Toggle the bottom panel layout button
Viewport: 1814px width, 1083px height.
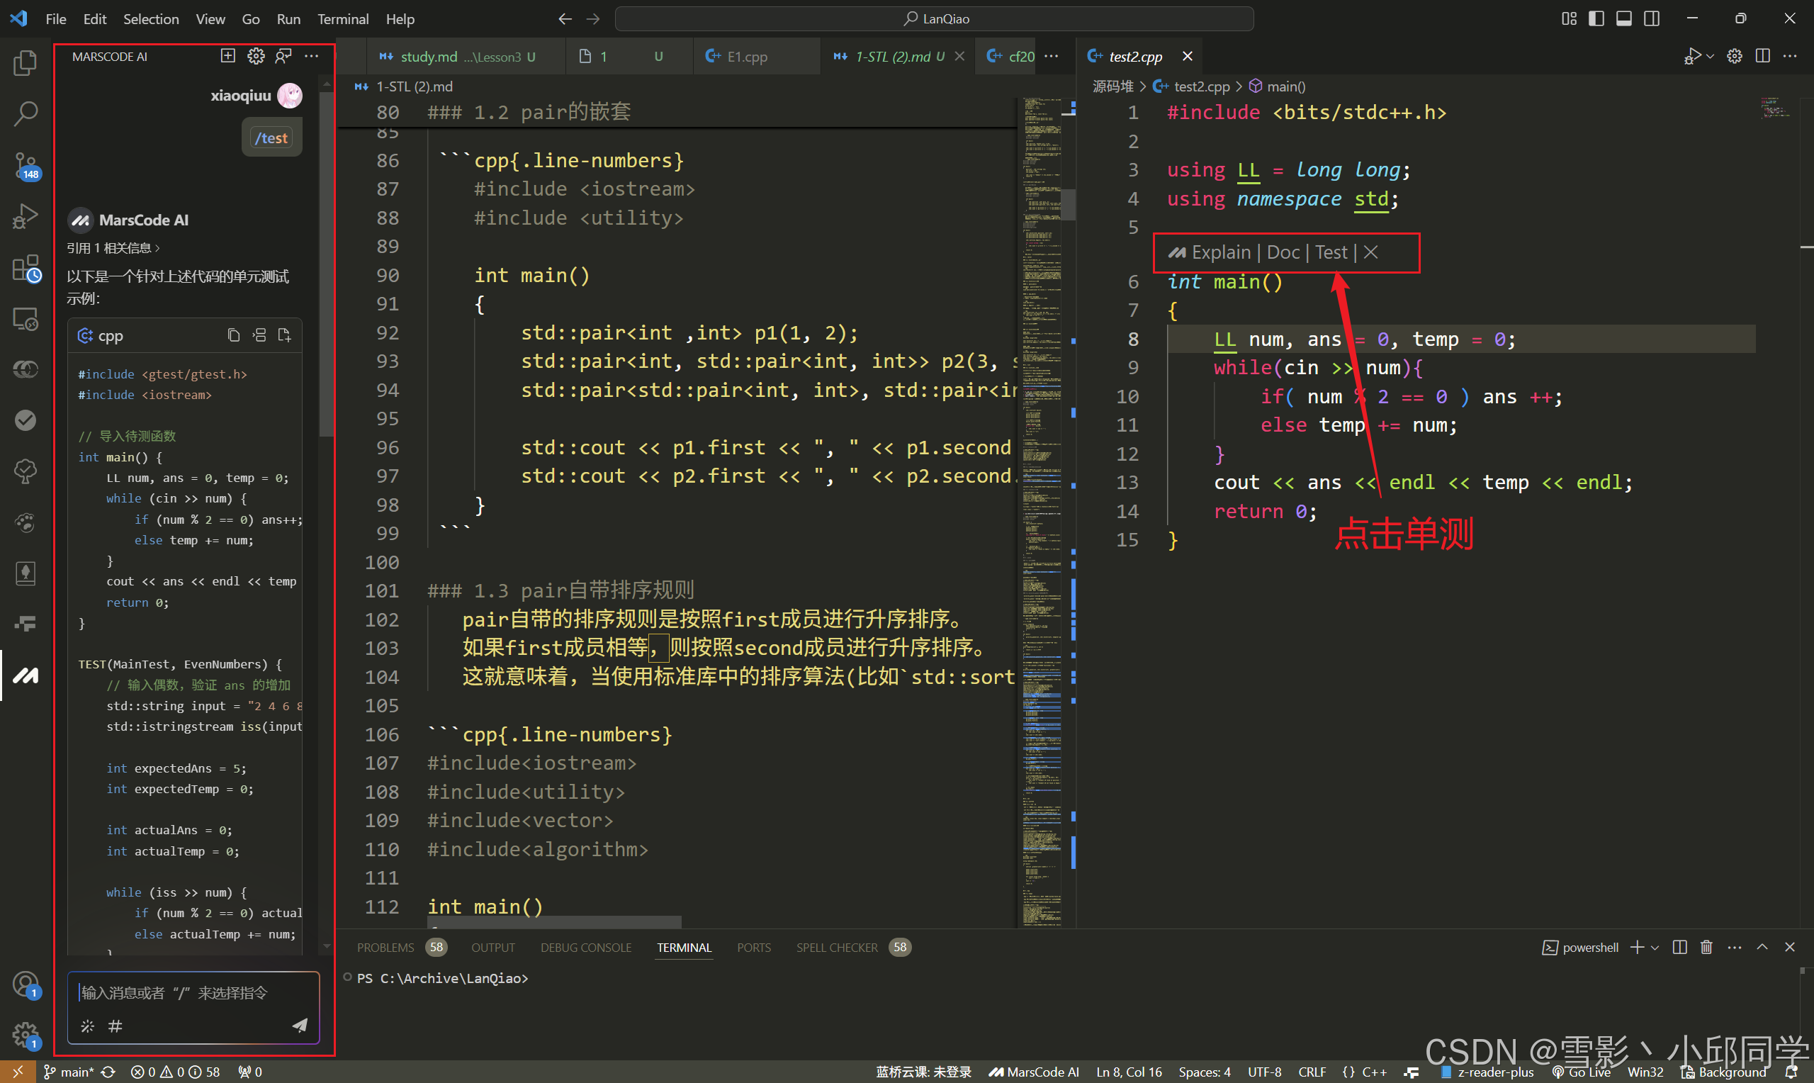1623,19
